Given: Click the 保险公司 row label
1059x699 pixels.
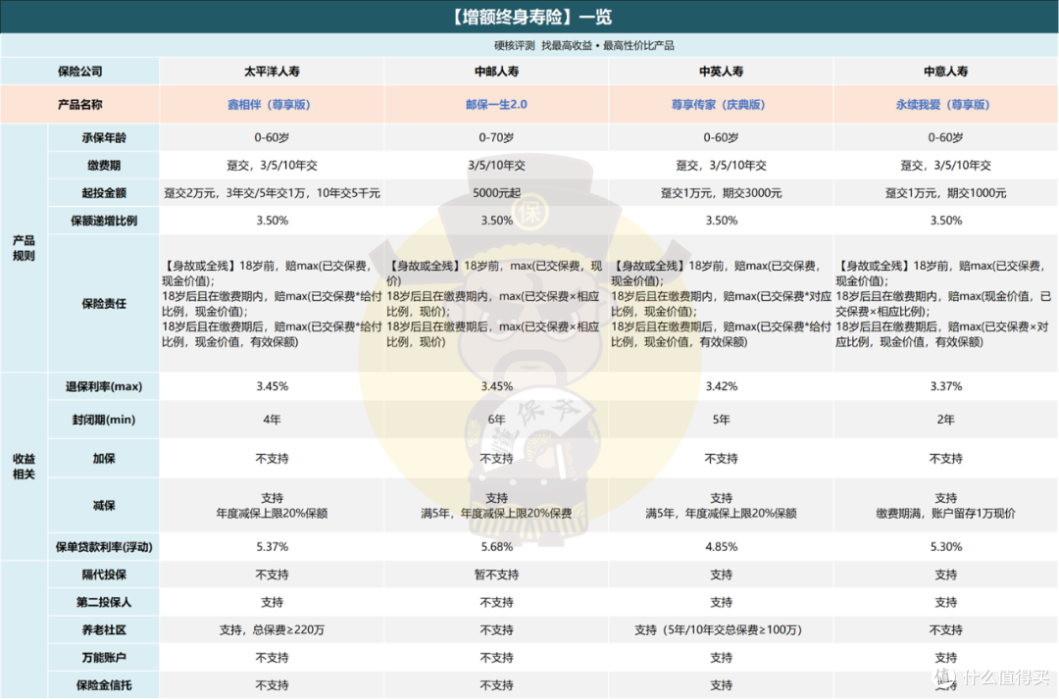Looking at the screenshot, I should point(79,72).
